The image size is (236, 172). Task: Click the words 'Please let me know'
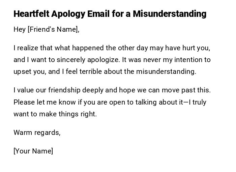[39, 102]
